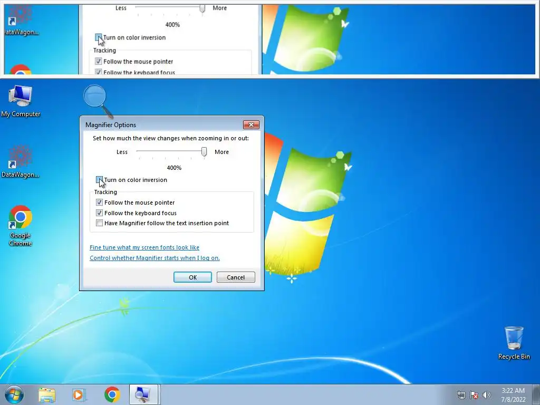Click the volume speaker tray icon

click(486, 395)
